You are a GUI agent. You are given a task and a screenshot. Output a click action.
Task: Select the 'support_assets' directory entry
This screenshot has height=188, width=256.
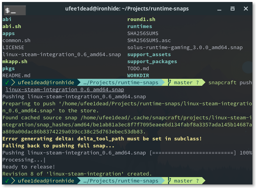pyautogui.click(x=149, y=55)
